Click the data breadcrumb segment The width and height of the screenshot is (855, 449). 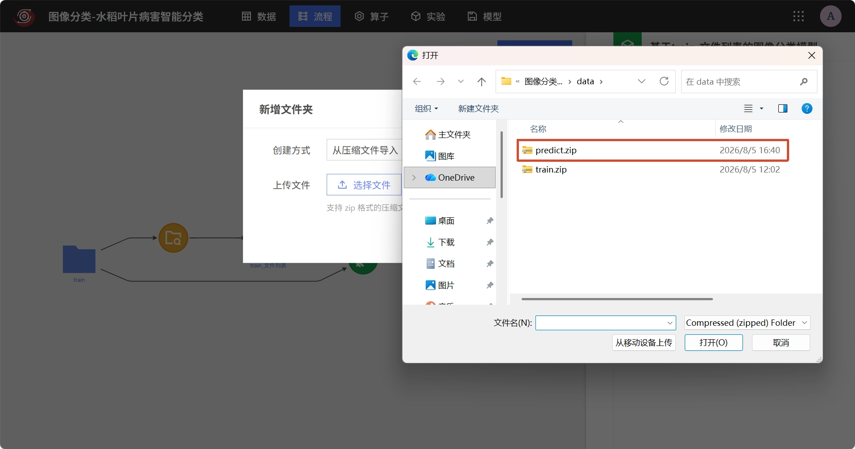pos(585,81)
